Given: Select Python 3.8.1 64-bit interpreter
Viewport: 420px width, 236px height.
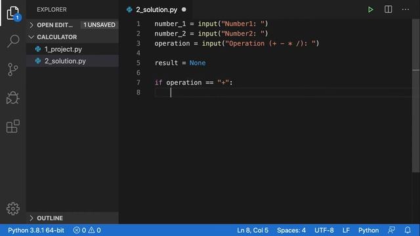Looking at the screenshot, I should point(36,230).
